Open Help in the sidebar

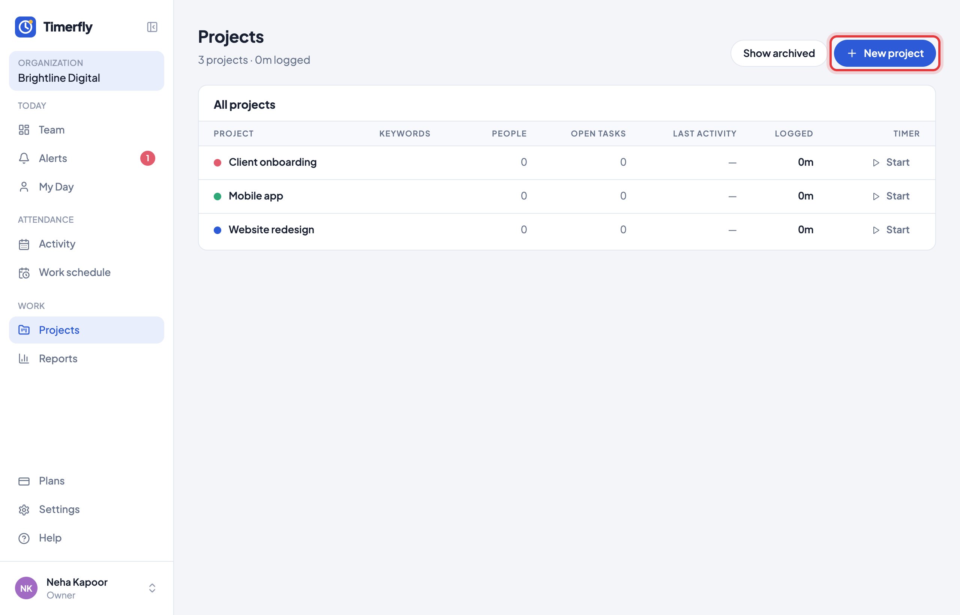[x=87, y=538]
